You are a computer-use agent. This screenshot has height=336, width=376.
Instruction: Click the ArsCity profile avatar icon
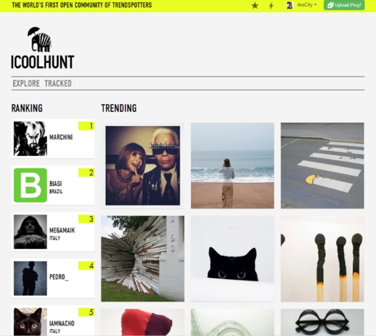click(290, 5)
